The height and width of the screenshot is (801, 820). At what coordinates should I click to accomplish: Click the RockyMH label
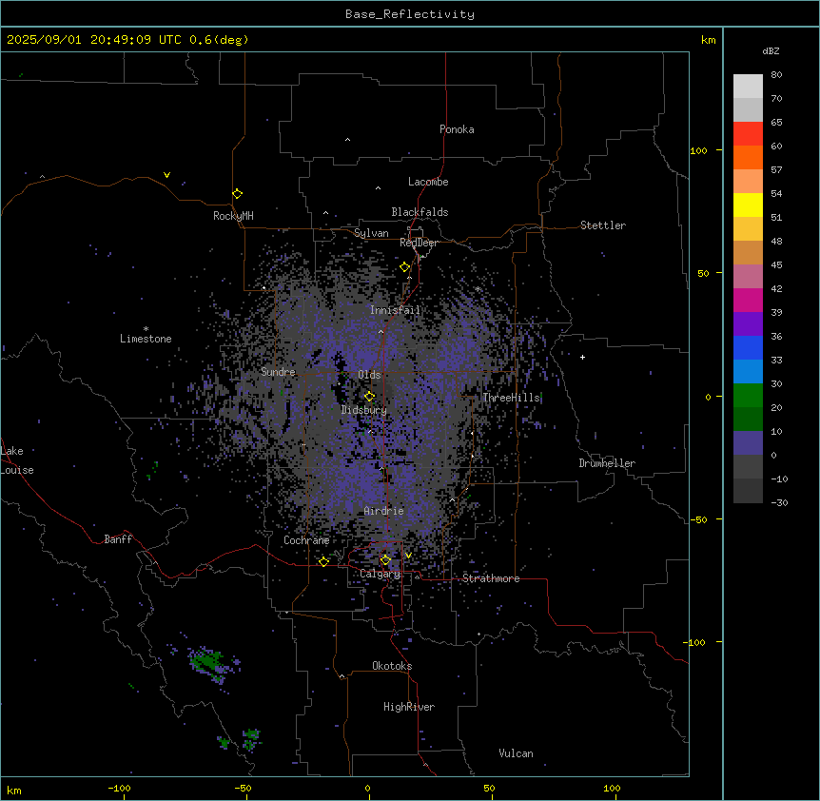click(233, 216)
